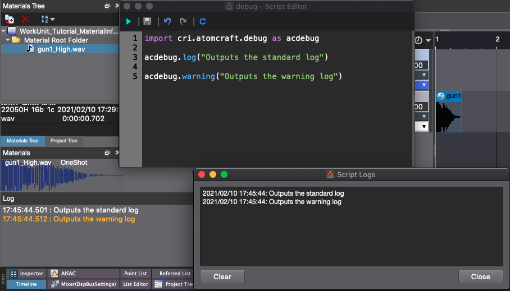This screenshot has width=510, height=291.
Task: Click warning log line in Script Logs
Action: coord(272,202)
